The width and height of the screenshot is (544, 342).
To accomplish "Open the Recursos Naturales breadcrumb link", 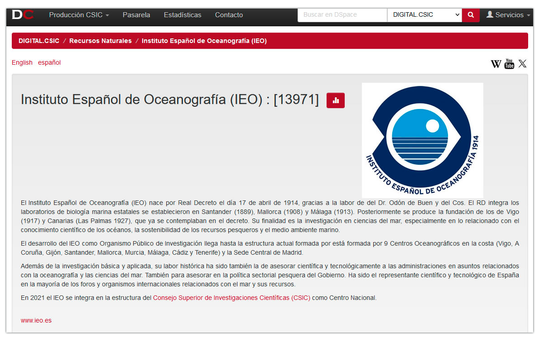I will coord(101,41).
